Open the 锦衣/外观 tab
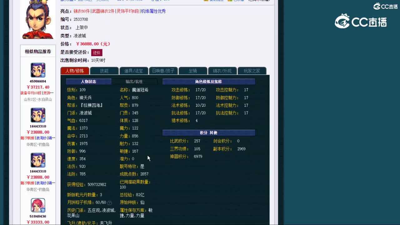Image resolution: width=400 pixels, height=225 pixels. 222,71
